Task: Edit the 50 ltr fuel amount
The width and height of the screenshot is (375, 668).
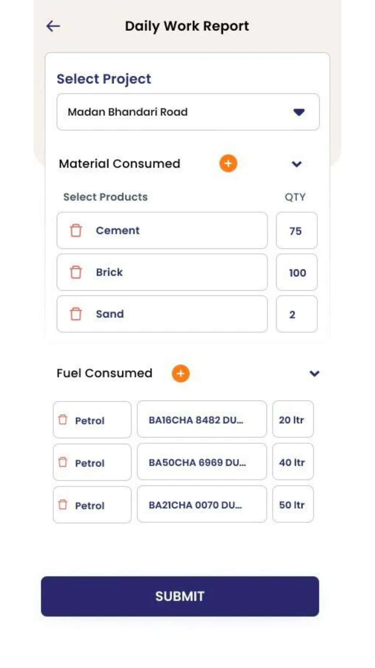Action: pos(292,505)
